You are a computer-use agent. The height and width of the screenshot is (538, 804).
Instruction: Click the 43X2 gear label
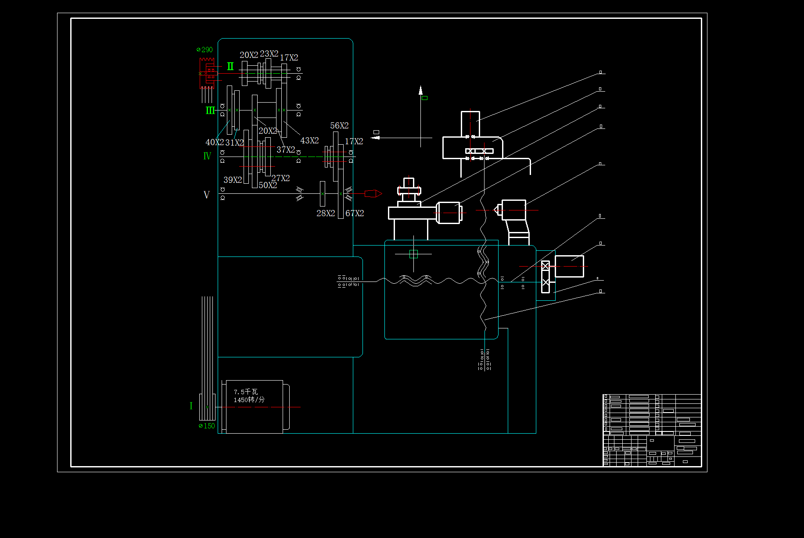[x=309, y=140]
